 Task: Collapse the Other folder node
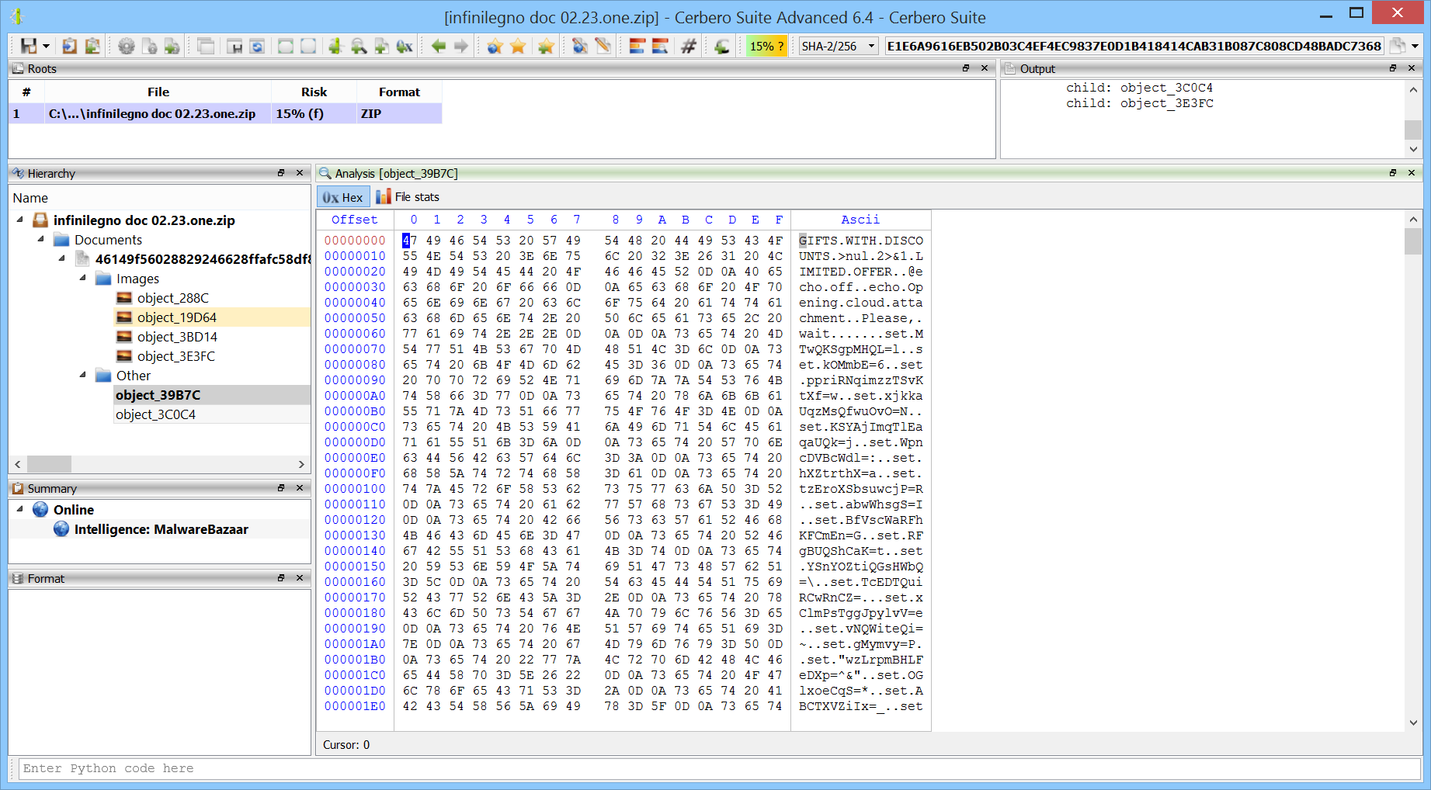(83, 376)
